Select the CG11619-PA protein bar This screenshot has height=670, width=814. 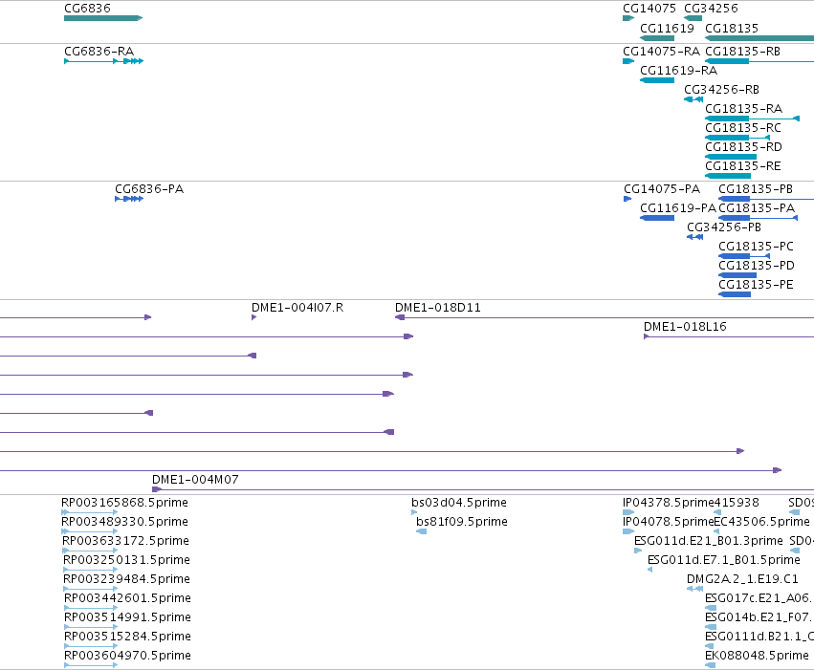tap(657, 218)
